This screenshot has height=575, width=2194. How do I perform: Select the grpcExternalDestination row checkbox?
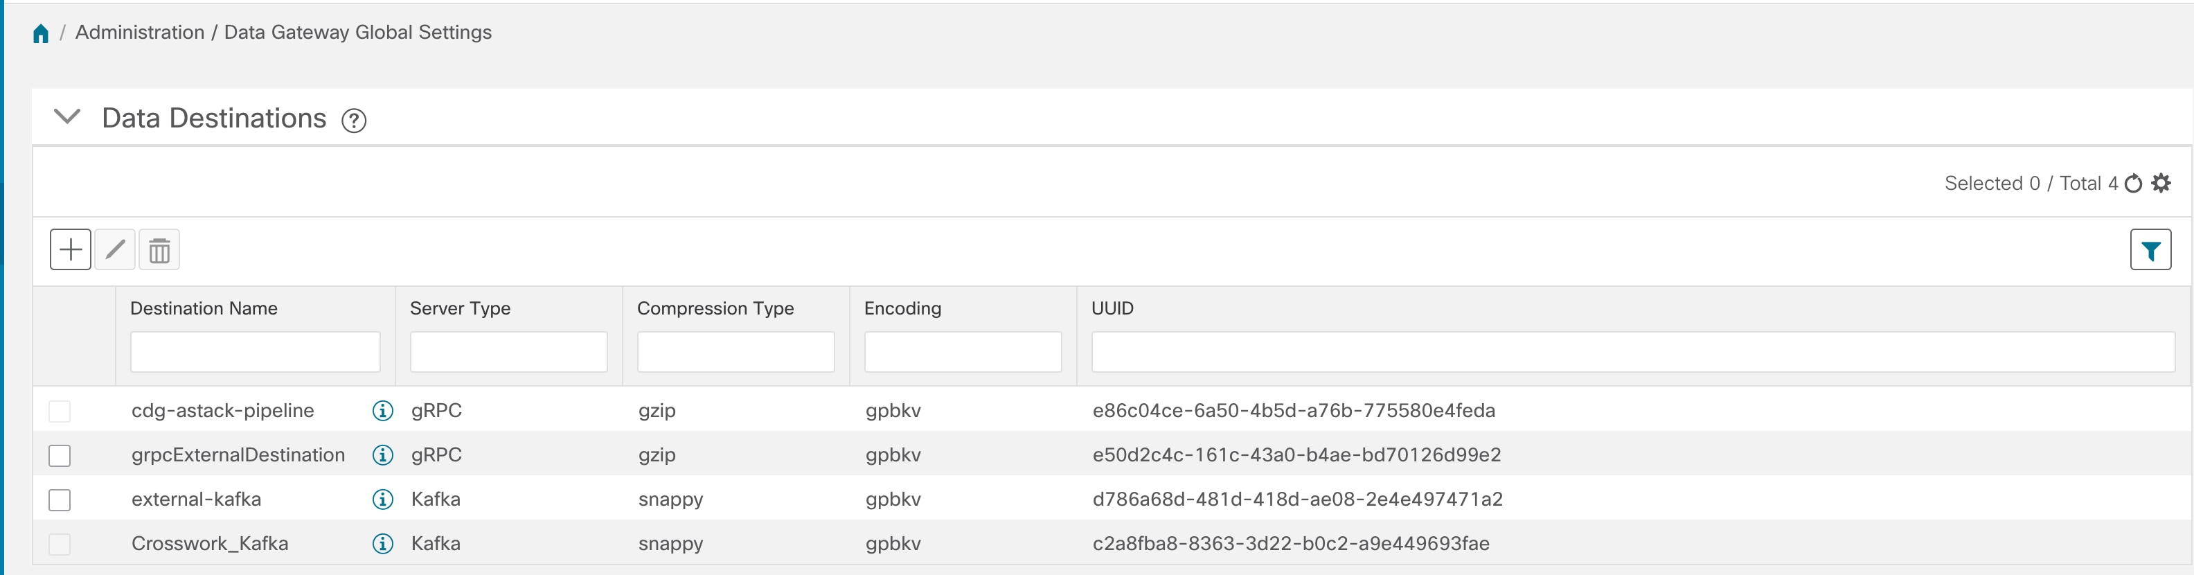pyautogui.click(x=60, y=456)
